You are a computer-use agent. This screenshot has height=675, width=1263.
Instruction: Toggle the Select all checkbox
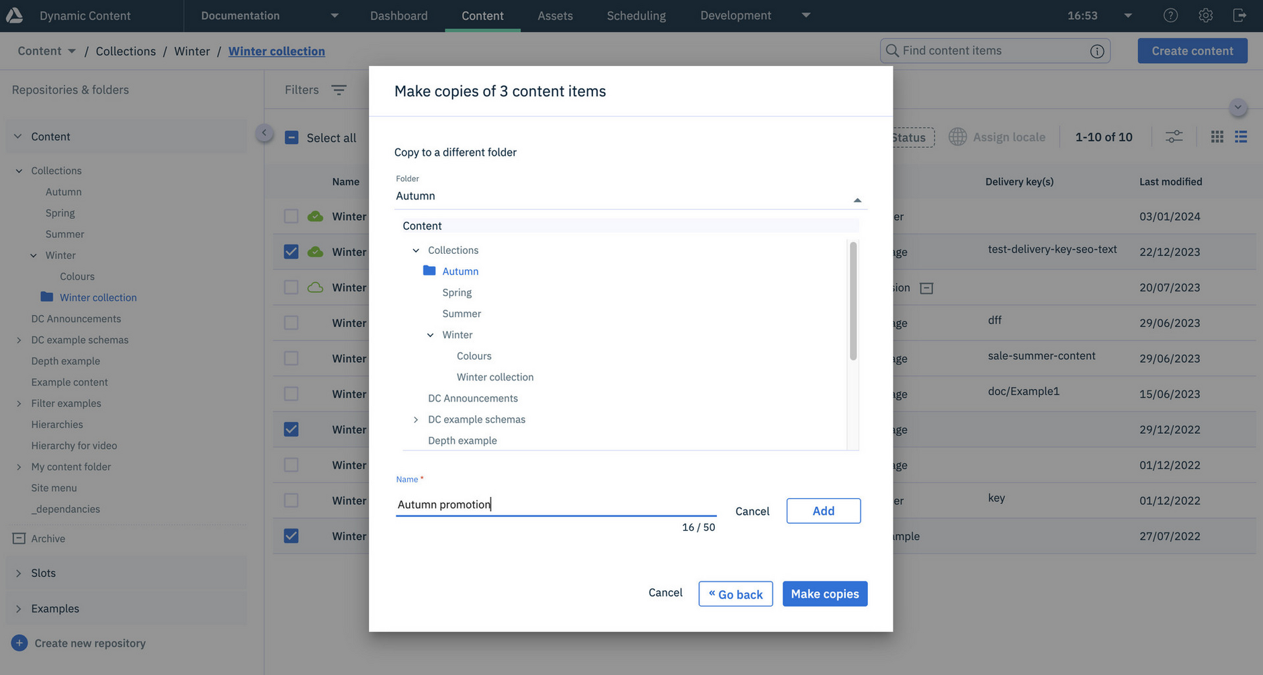[x=292, y=138]
